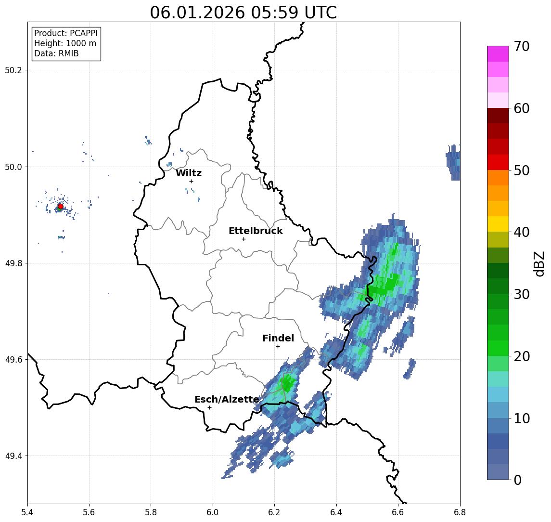This screenshot has height=522, width=551.
Task: Click the radar echo at the map's right edge
Action: pos(453,162)
